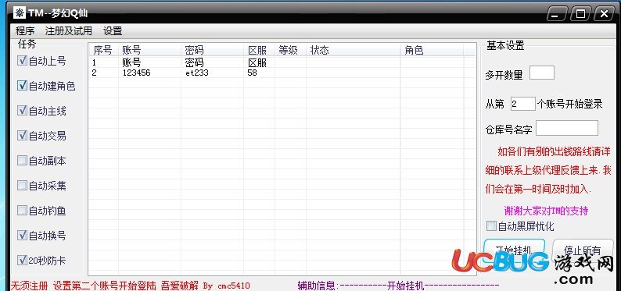This screenshot has width=621, height=291.
Task: Click the 停止所有 button
Action: click(x=582, y=250)
